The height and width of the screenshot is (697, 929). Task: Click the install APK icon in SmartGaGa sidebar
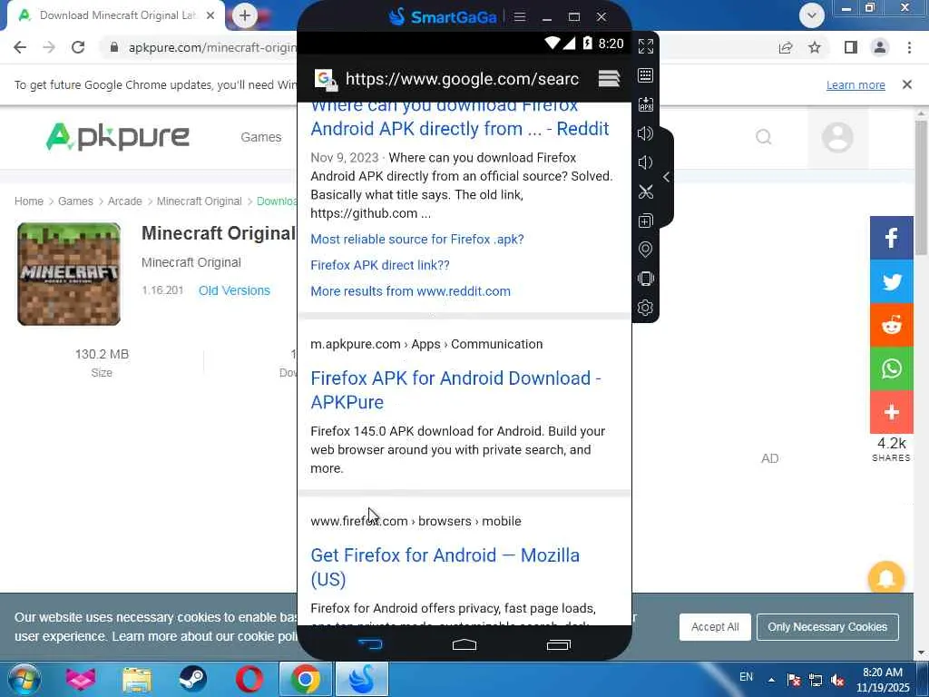click(645, 104)
